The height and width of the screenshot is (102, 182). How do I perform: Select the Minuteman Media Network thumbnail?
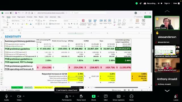167,51
